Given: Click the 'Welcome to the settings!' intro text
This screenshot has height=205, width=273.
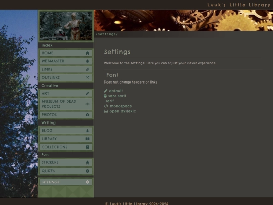Looking at the screenshot, I should coord(160,63).
